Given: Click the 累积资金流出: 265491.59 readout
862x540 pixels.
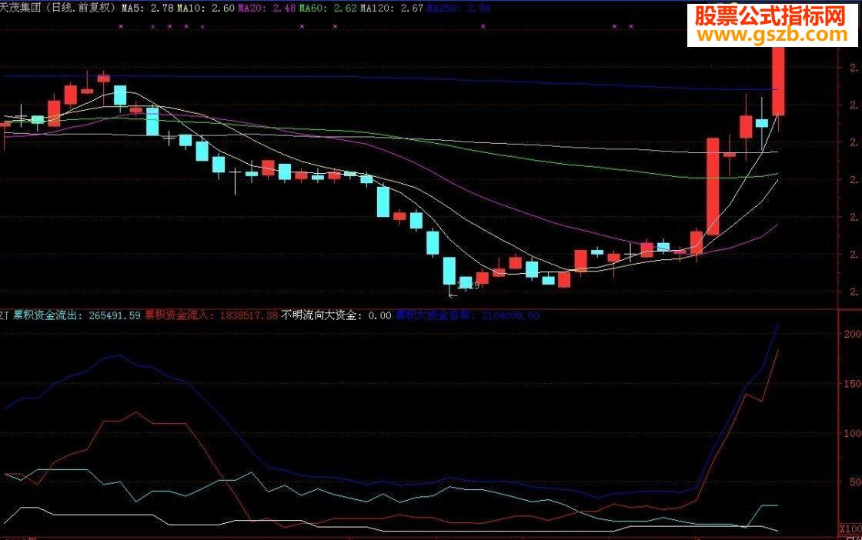Looking at the screenshot, I should [x=77, y=315].
